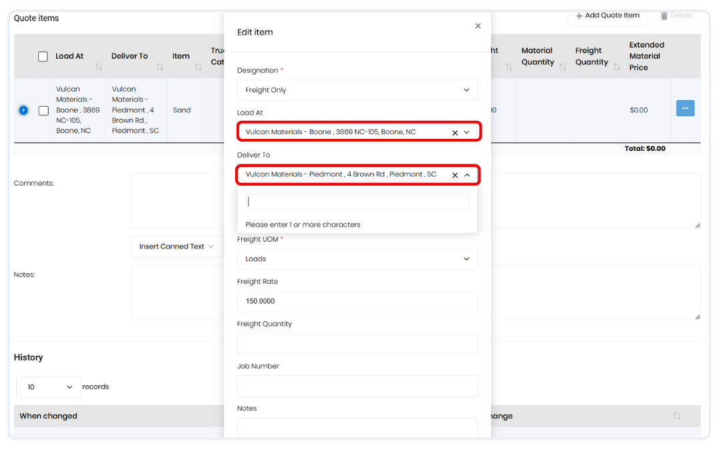Click the Freight Rate field

[x=357, y=301]
